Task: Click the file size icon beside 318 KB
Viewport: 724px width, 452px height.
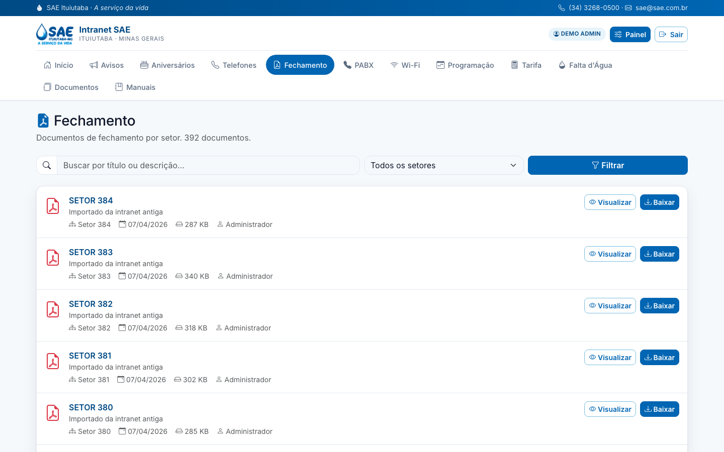Action: pyautogui.click(x=179, y=328)
